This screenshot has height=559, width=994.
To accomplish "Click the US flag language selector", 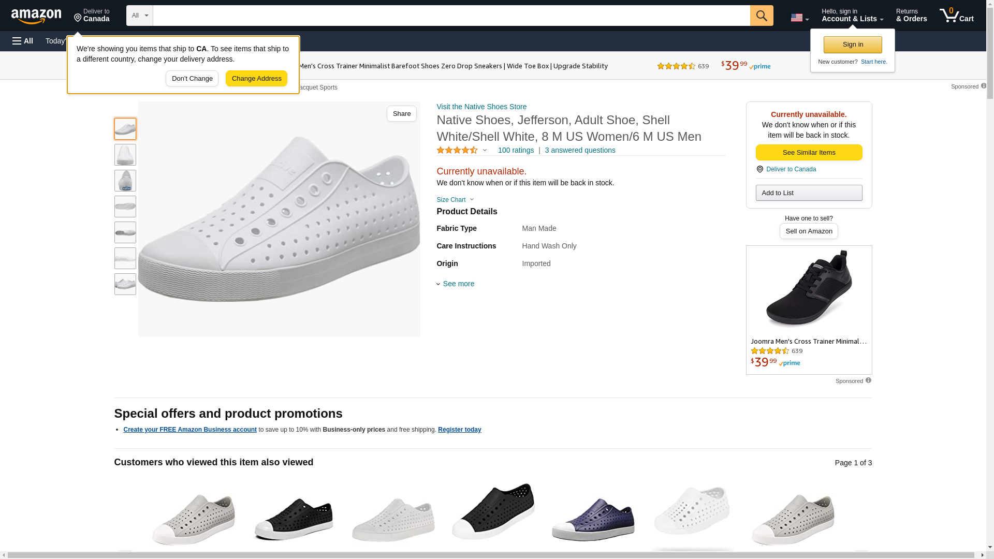I will (x=799, y=18).
